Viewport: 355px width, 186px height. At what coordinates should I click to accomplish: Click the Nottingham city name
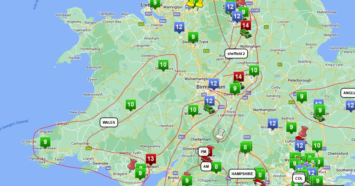click(250, 47)
